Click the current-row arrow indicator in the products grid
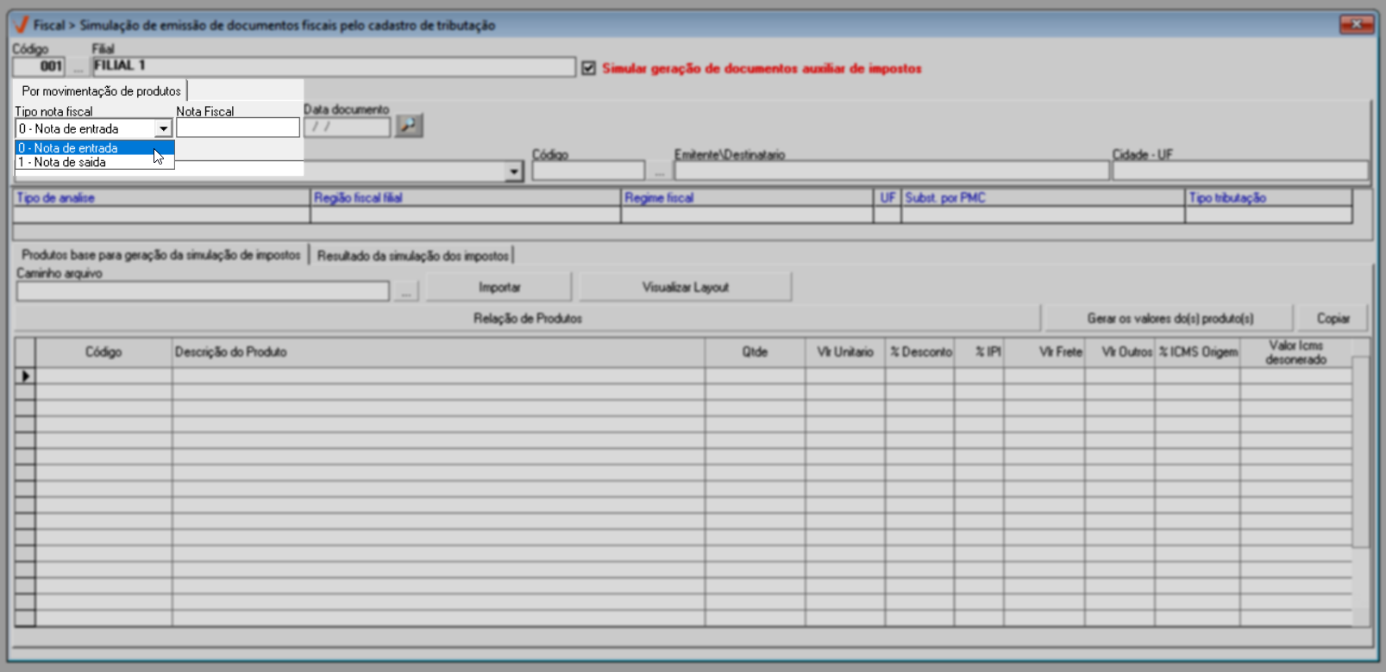Image resolution: width=1386 pixels, height=672 pixels. tap(25, 376)
